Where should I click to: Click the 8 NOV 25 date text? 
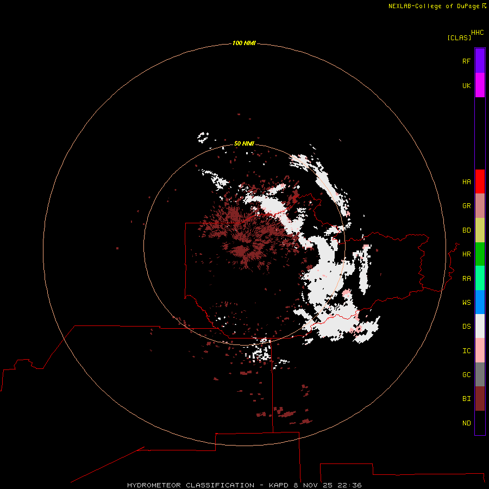point(314,485)
